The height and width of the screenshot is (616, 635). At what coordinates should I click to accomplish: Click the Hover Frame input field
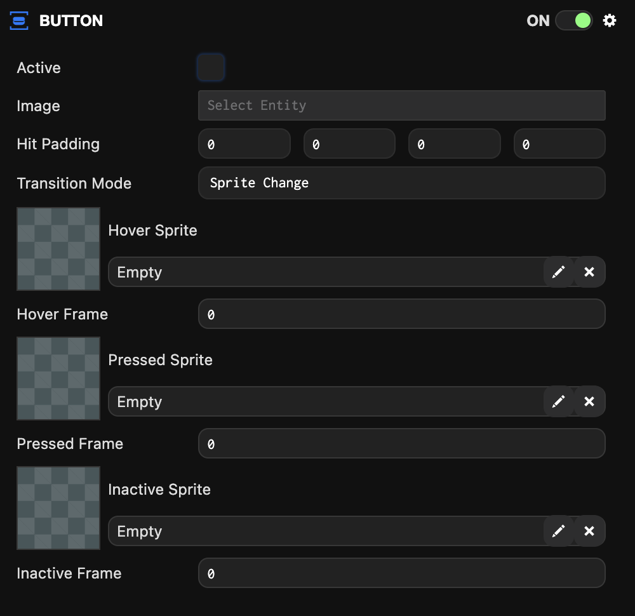point(401,314)
